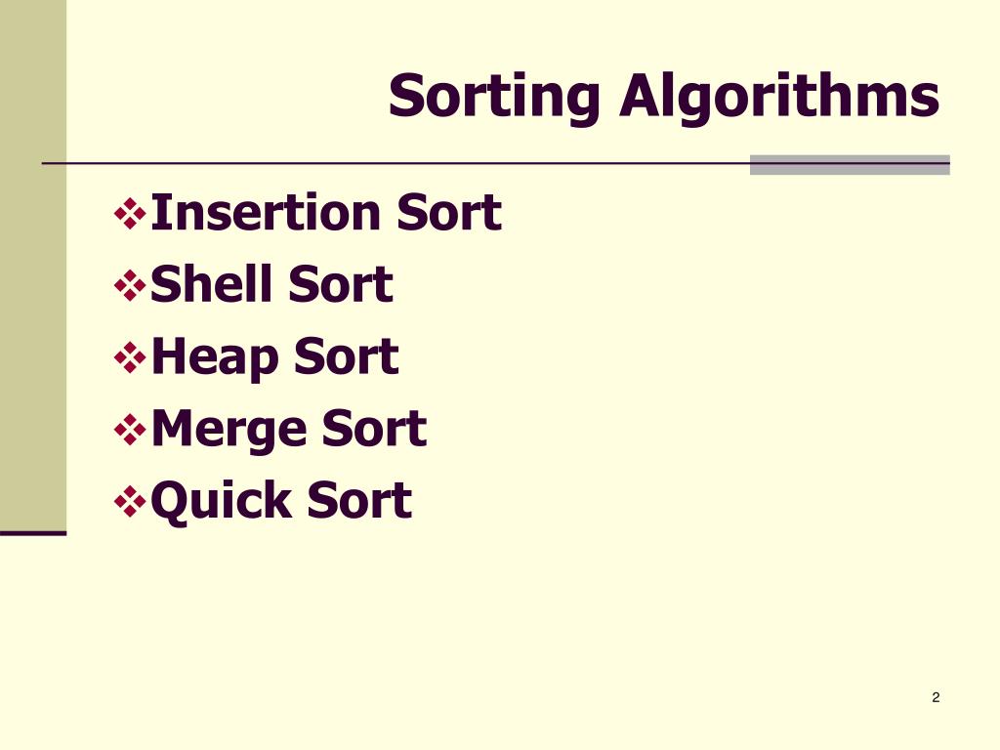1000x750 pixels.
Task: Click the gray rectangle under the title
Action: [850, 164]
